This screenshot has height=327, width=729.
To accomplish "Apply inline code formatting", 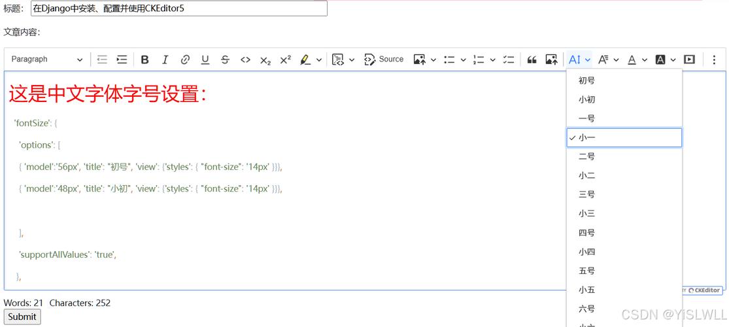I will (245, 60).
